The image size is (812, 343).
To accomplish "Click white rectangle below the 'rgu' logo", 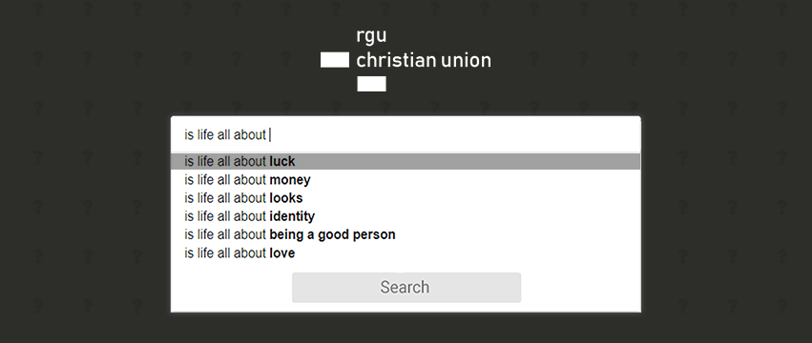I will [x=371, y=84].
